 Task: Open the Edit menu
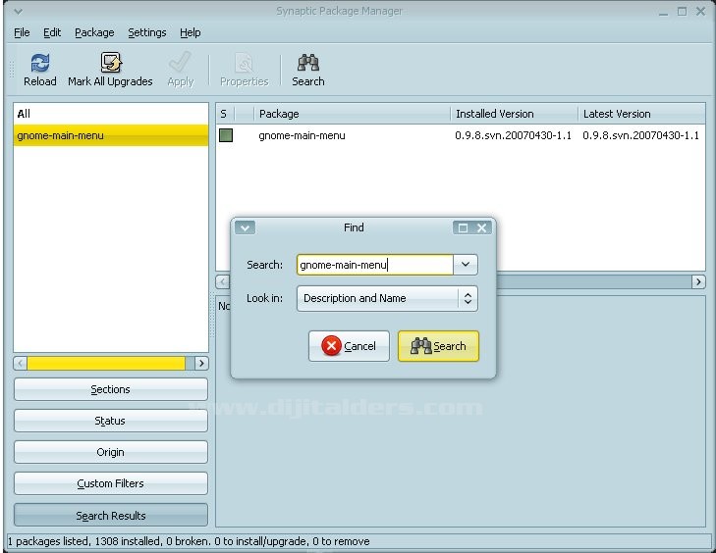[x=52, y=32]
